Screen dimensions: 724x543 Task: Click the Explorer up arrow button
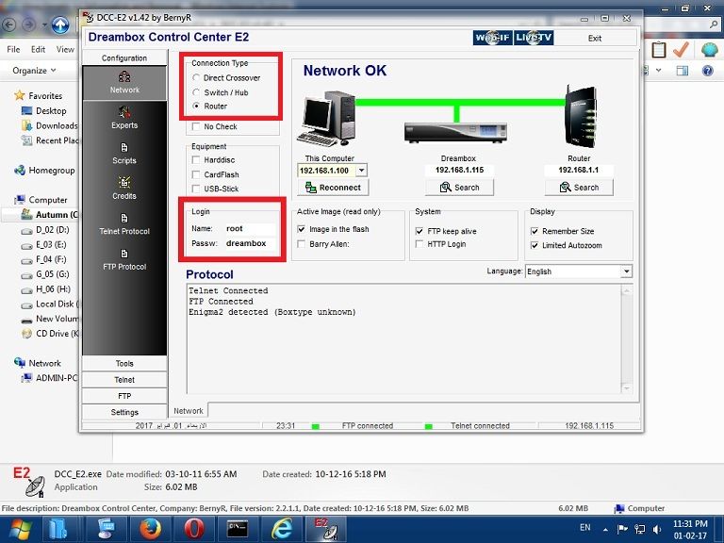(x=60, y=25)
